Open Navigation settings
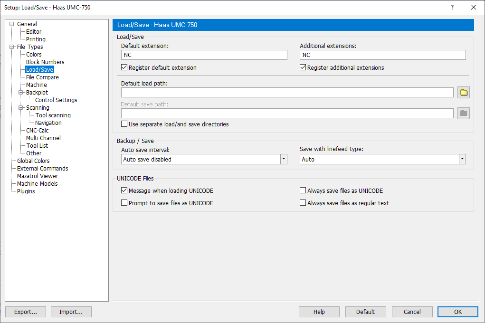Image resolution: width=485 pixels, height=323 pixels. [48, 123]
